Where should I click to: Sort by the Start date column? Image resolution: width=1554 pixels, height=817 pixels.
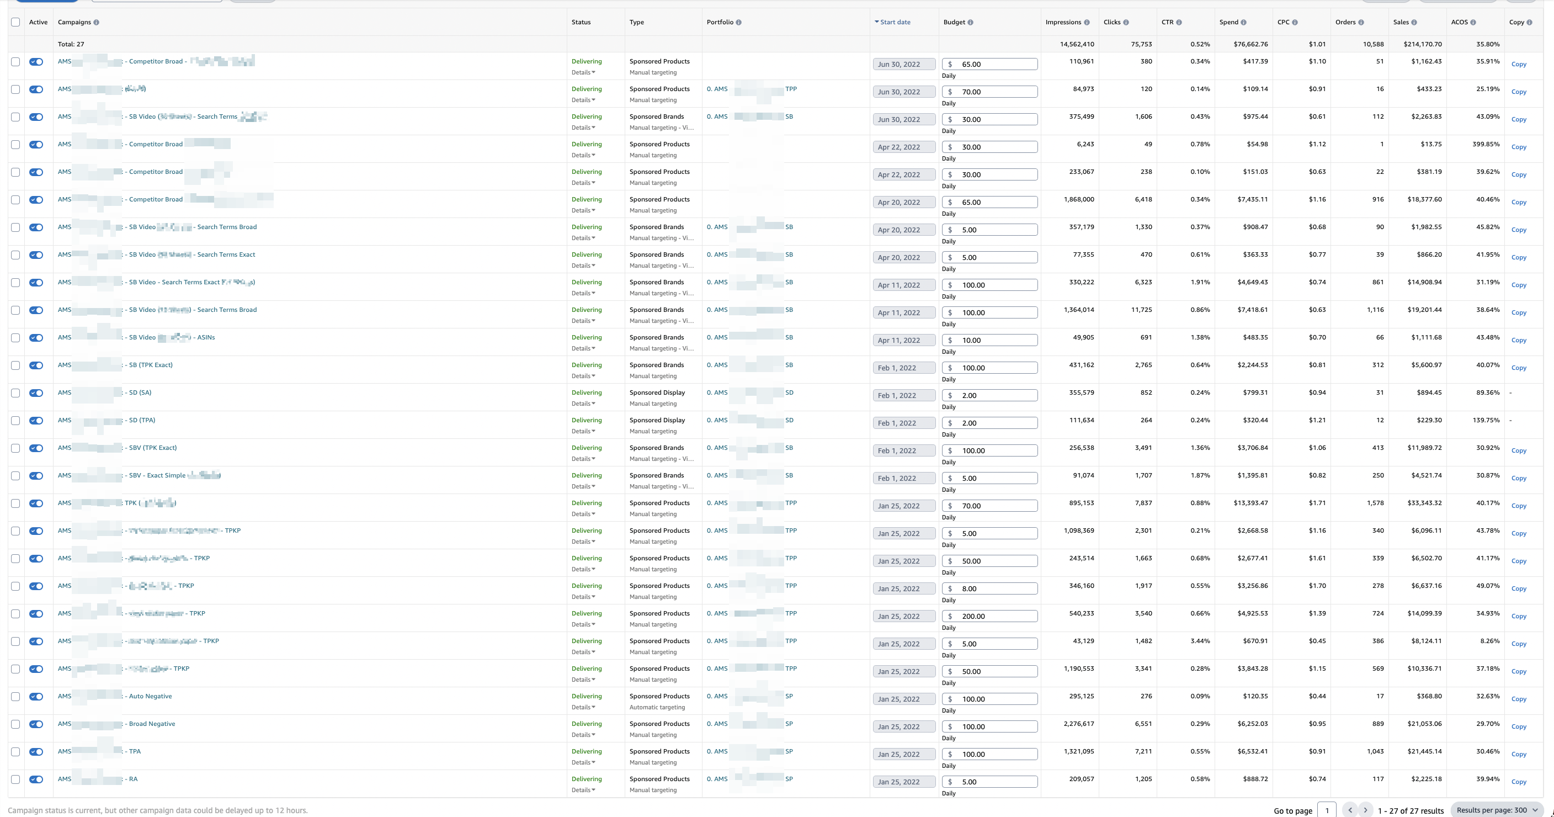point(893,22)
